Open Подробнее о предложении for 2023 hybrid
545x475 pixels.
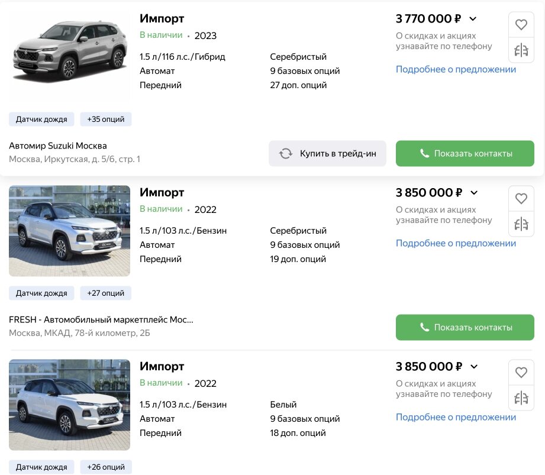456,69
